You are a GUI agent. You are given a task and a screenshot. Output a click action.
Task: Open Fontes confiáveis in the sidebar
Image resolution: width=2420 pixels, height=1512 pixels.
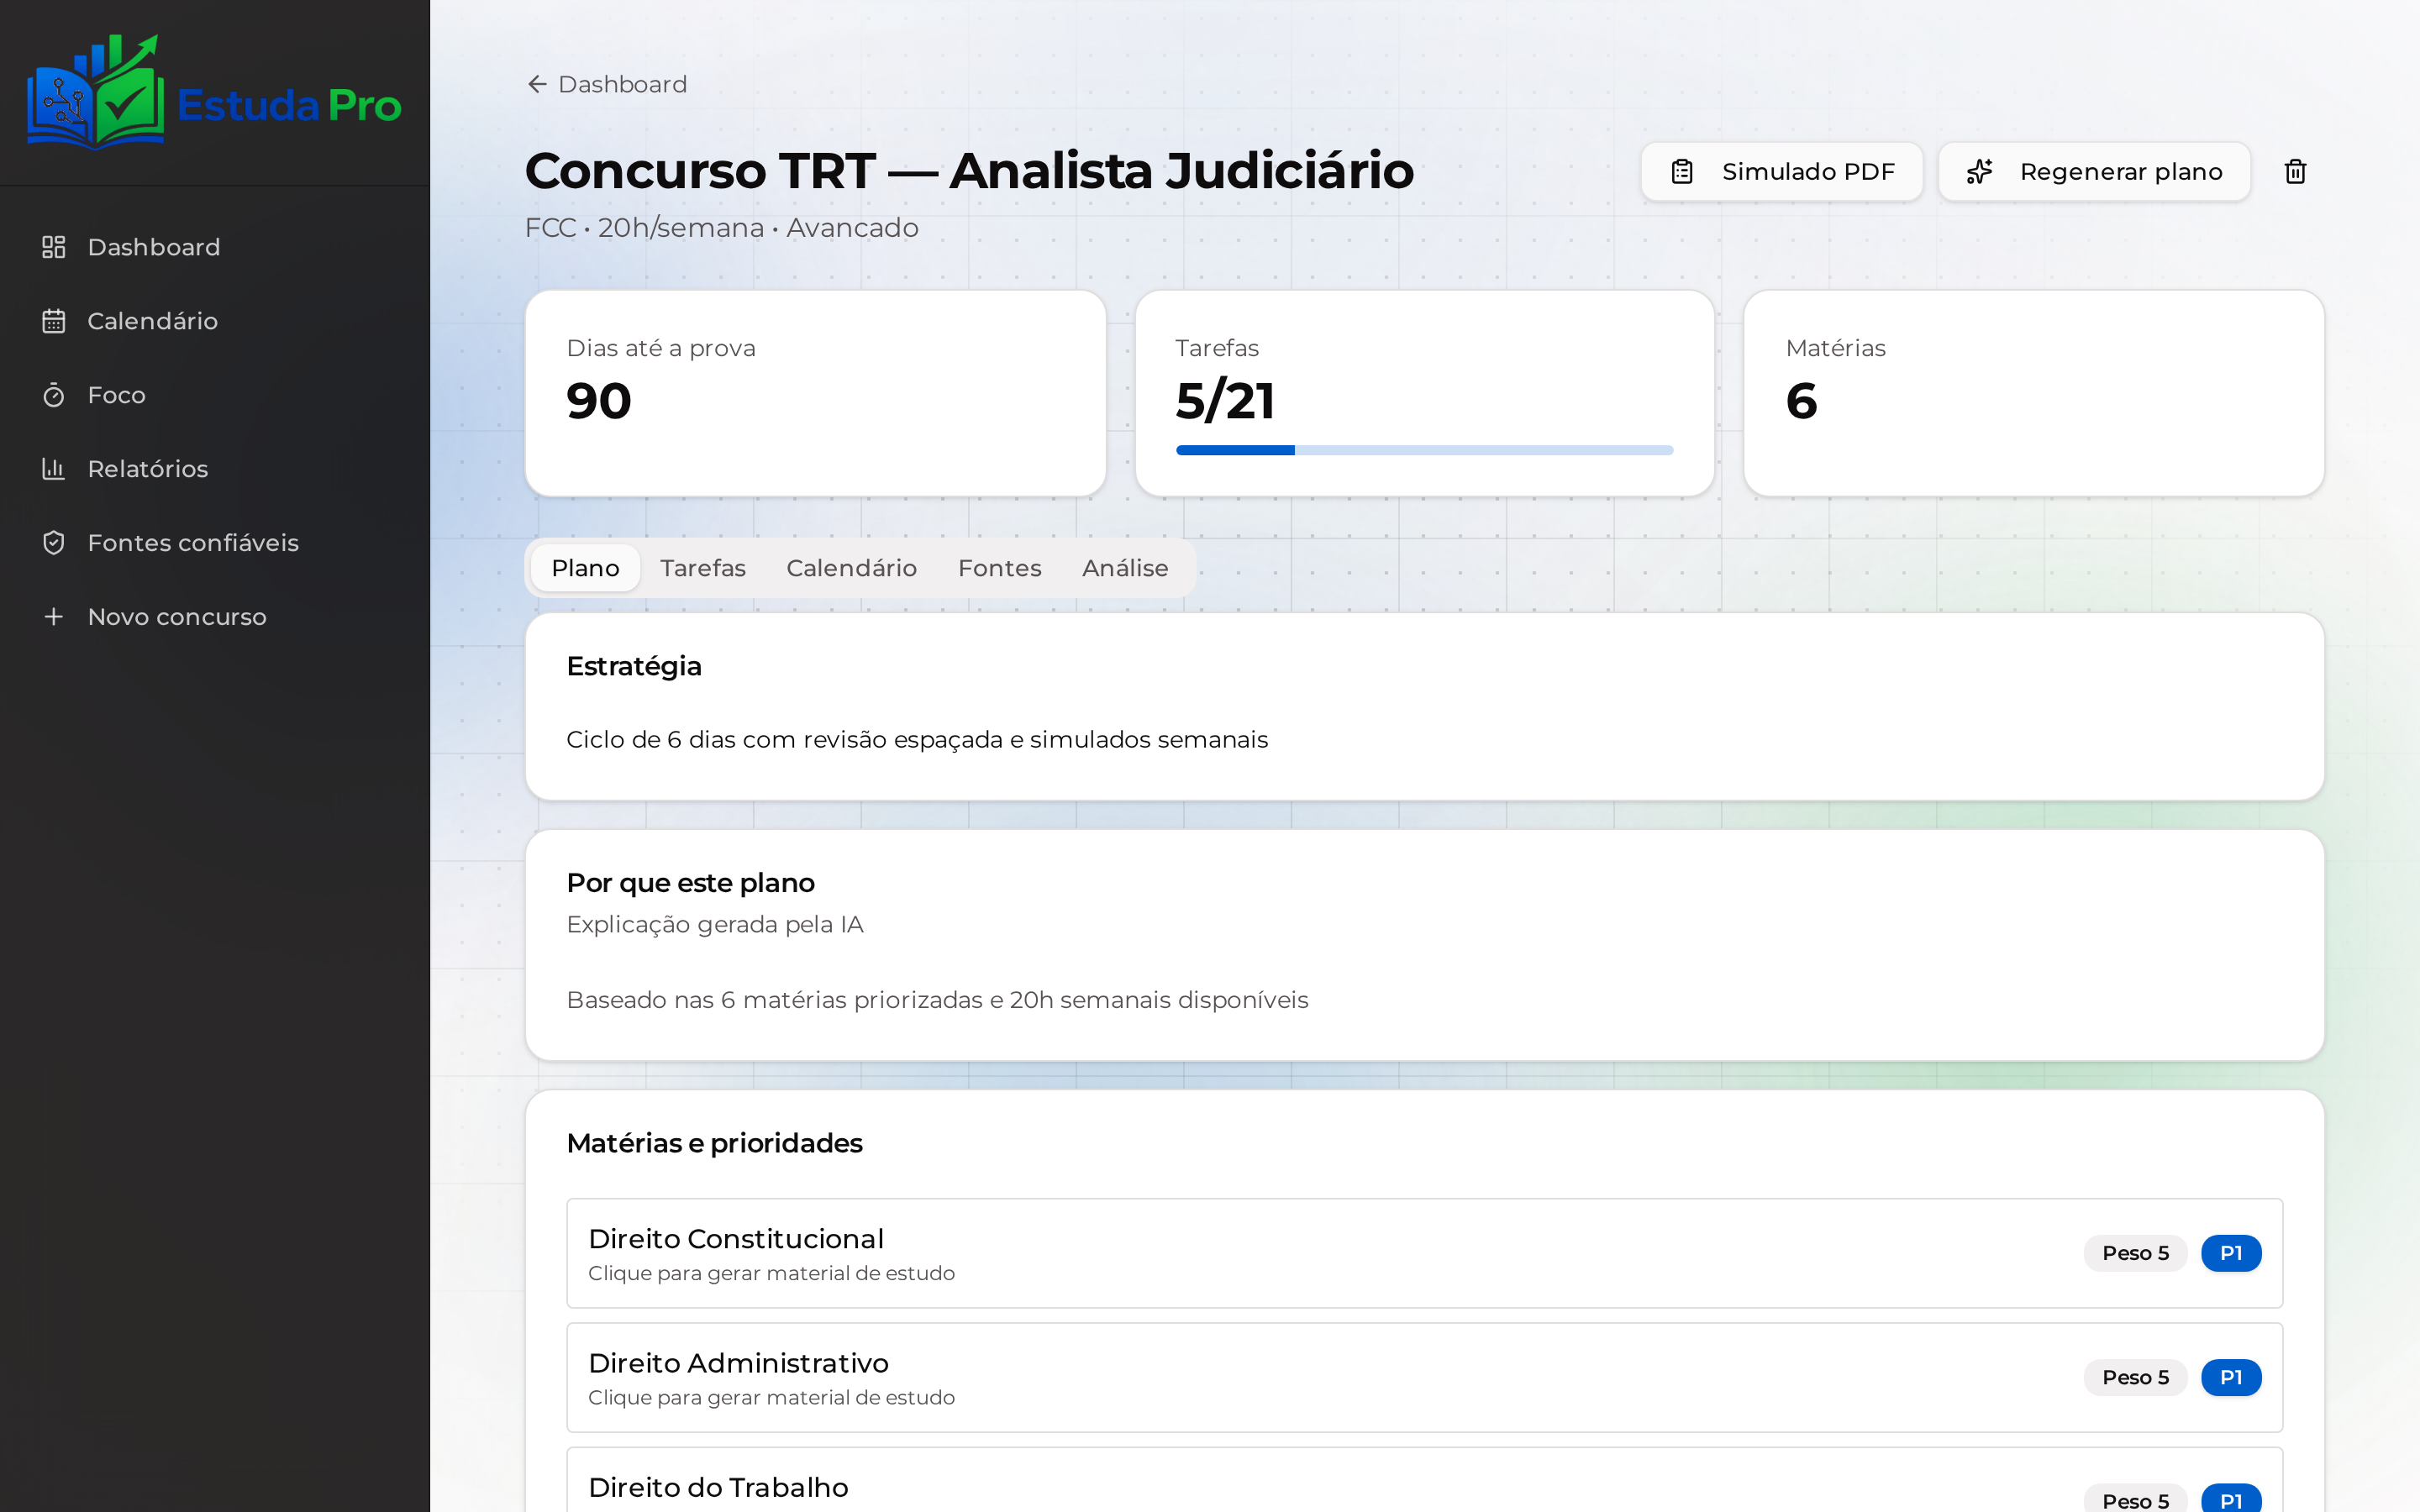[215, 543]
